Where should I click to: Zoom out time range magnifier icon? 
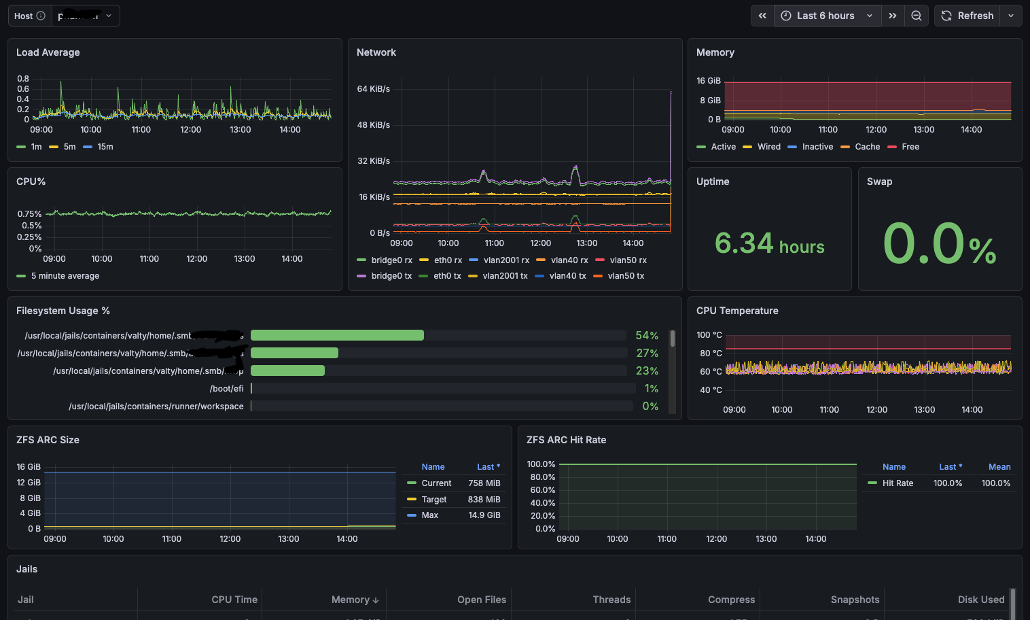point(917,16)
